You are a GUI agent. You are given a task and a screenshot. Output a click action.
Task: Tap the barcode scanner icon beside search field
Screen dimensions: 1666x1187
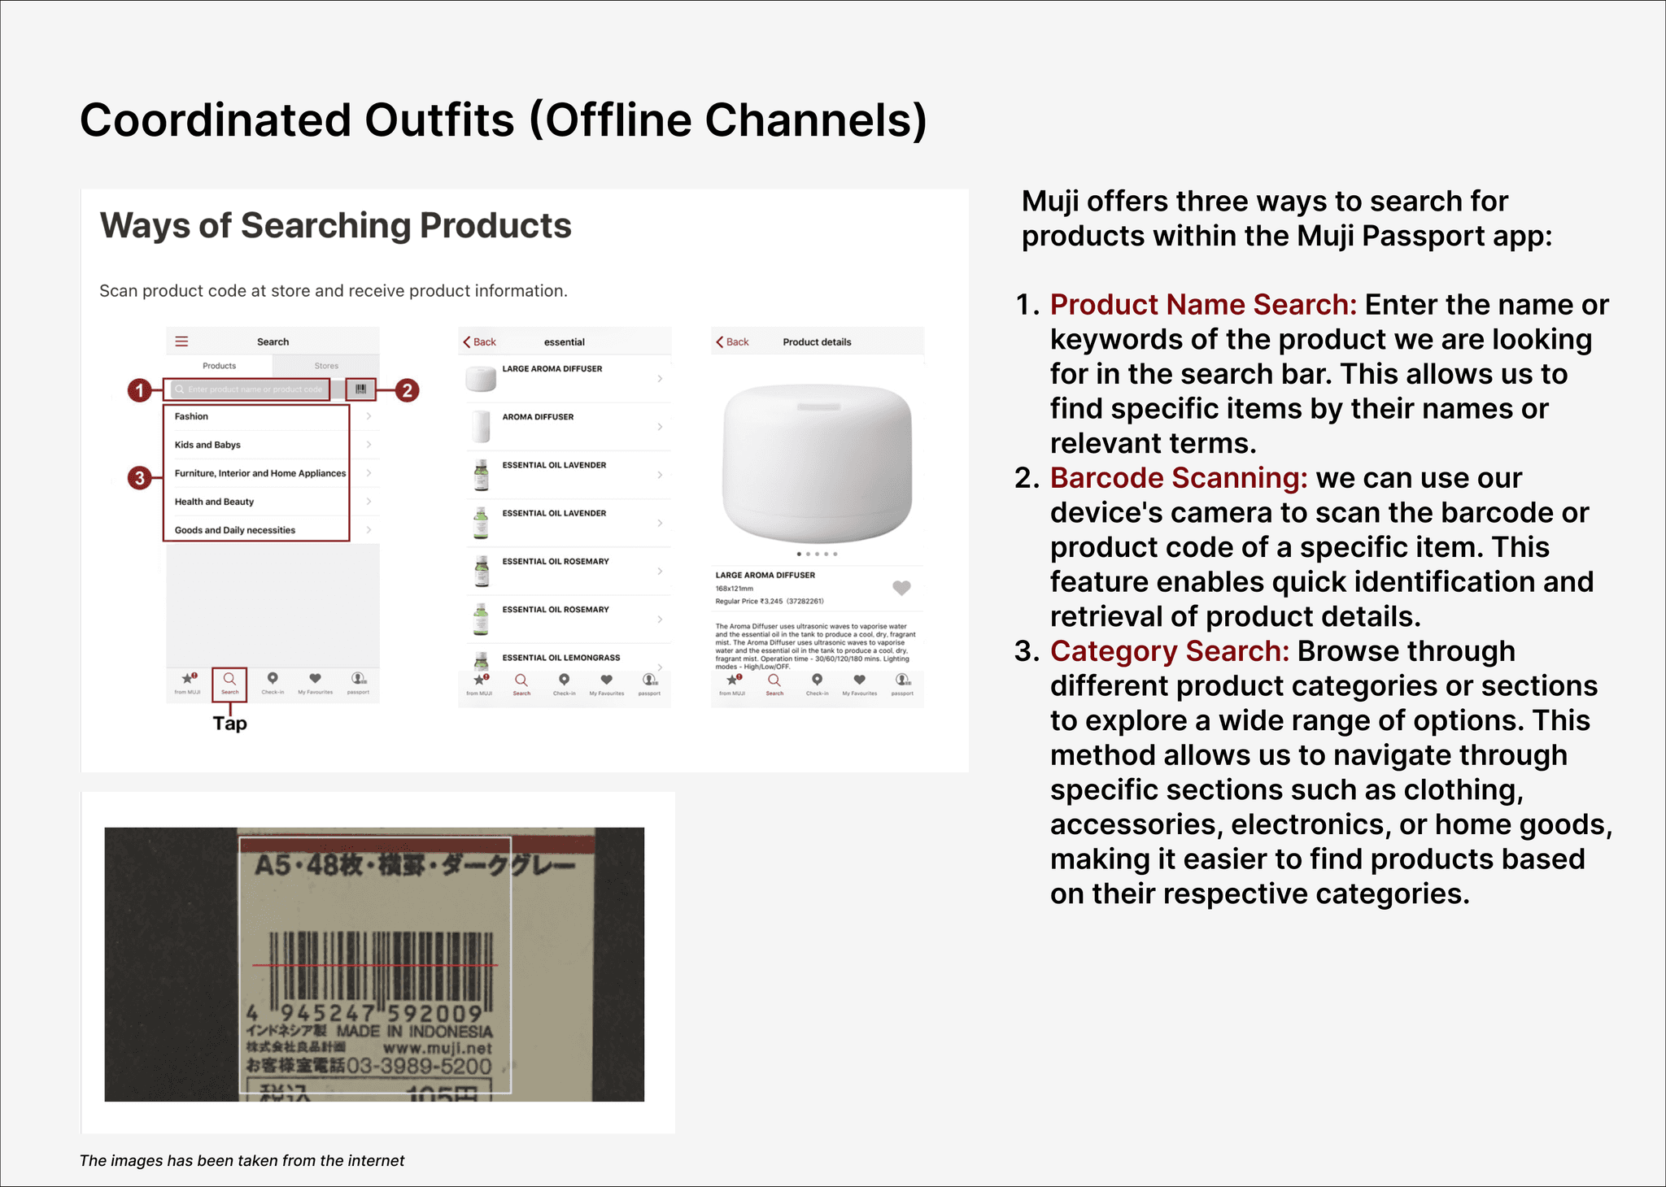[x=361, y=389]
